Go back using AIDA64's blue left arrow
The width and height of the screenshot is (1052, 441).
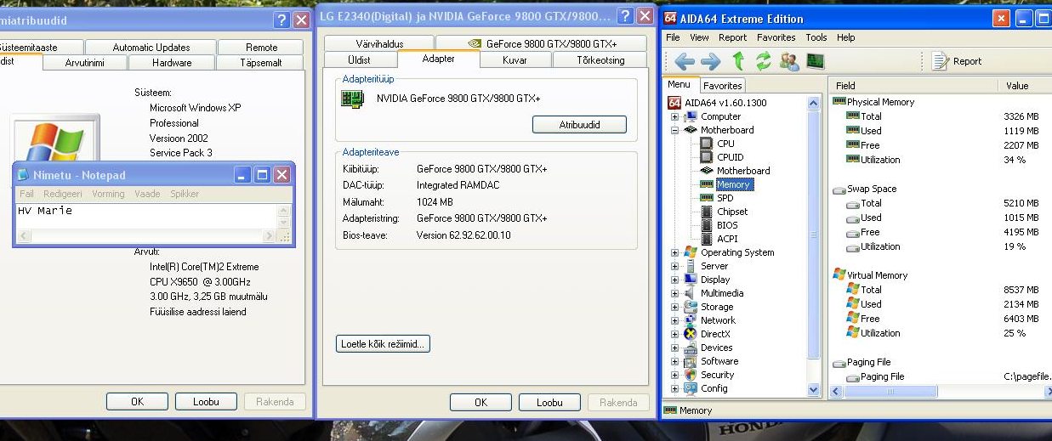click(685, 60)
